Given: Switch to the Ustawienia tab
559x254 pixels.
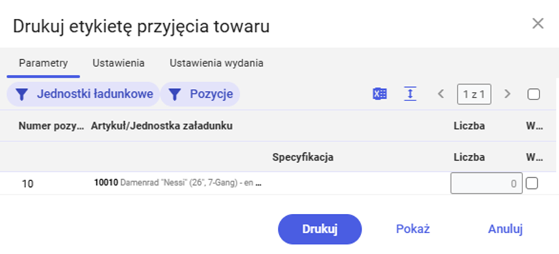Looking at the screenshot, I should [x=118, y=63].
